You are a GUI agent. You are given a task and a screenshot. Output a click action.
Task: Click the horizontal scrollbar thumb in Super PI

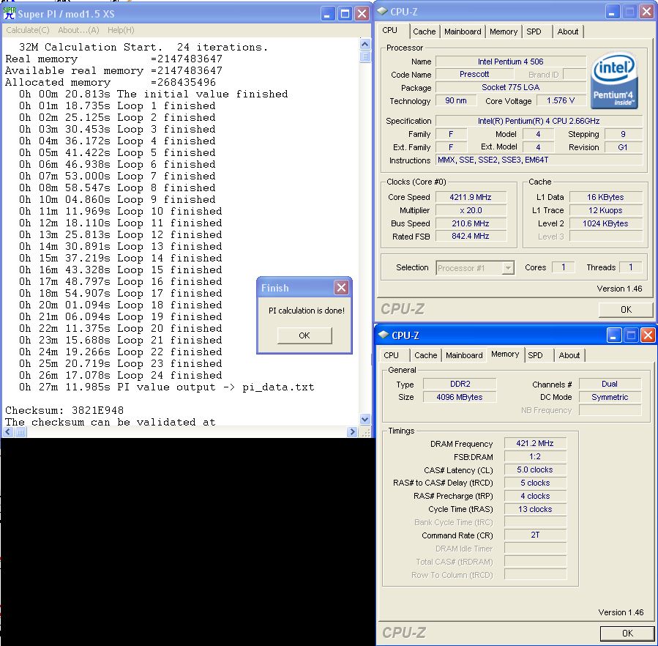click(20, 432)
